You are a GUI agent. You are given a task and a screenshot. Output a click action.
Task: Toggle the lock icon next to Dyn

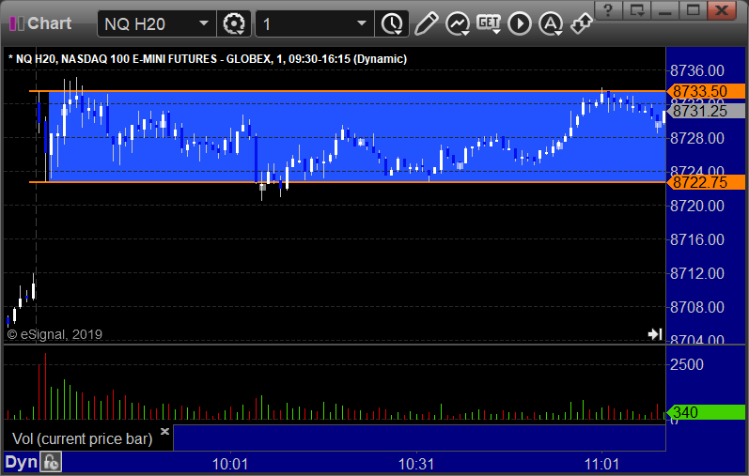[51, 462]
